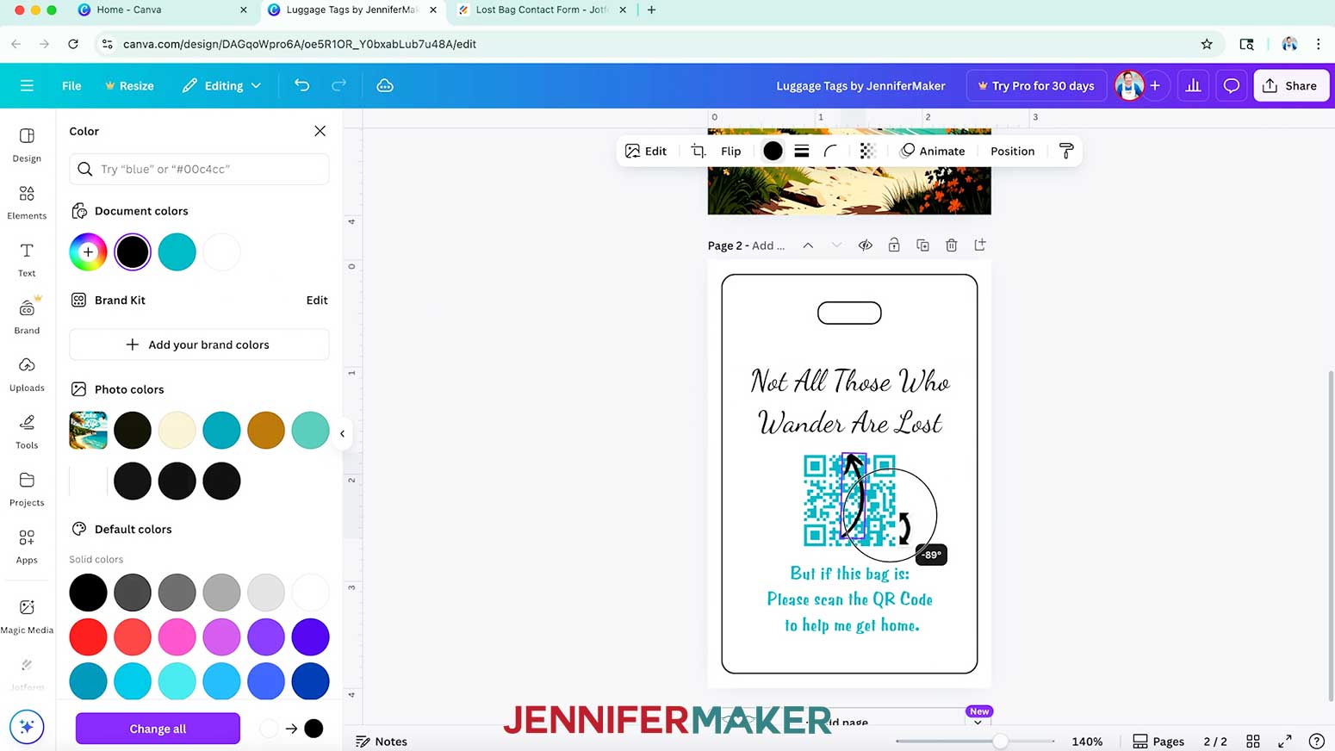Lock page 2 with padlock icon
The width and height of the screenshot is (1335, 751).
tap(894, 245)
